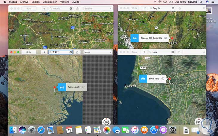The height and width of the screenshot is (136, 218).
Task: Click the car directions icon for Lima, Perú
Action: click(x=143, y=79)
